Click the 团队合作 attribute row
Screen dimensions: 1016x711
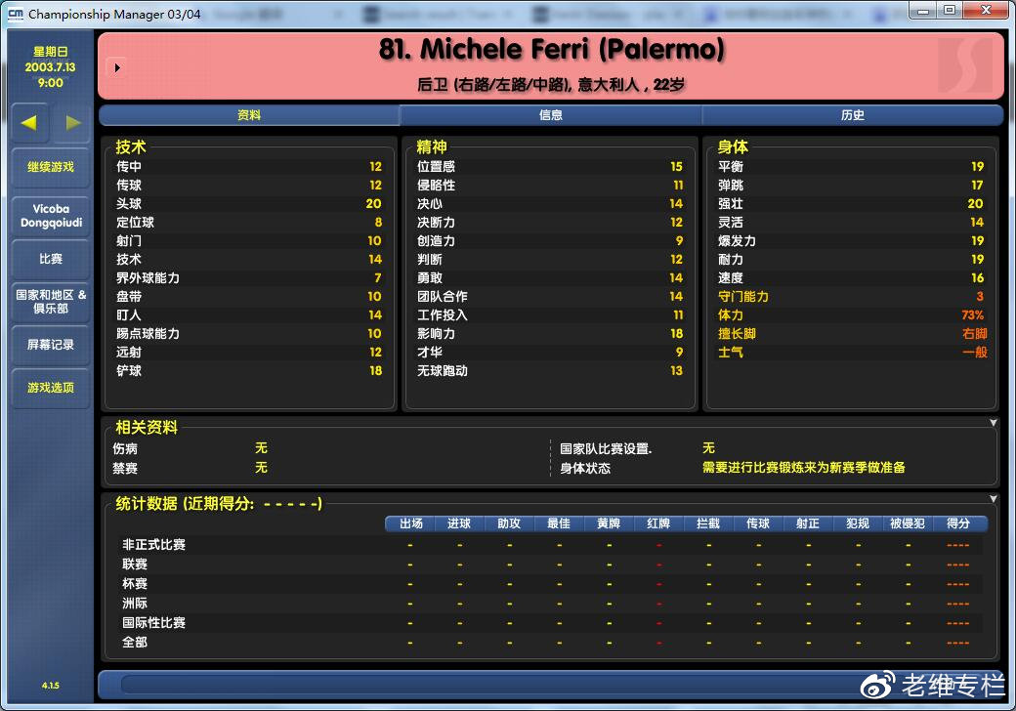tap(549, 296)
